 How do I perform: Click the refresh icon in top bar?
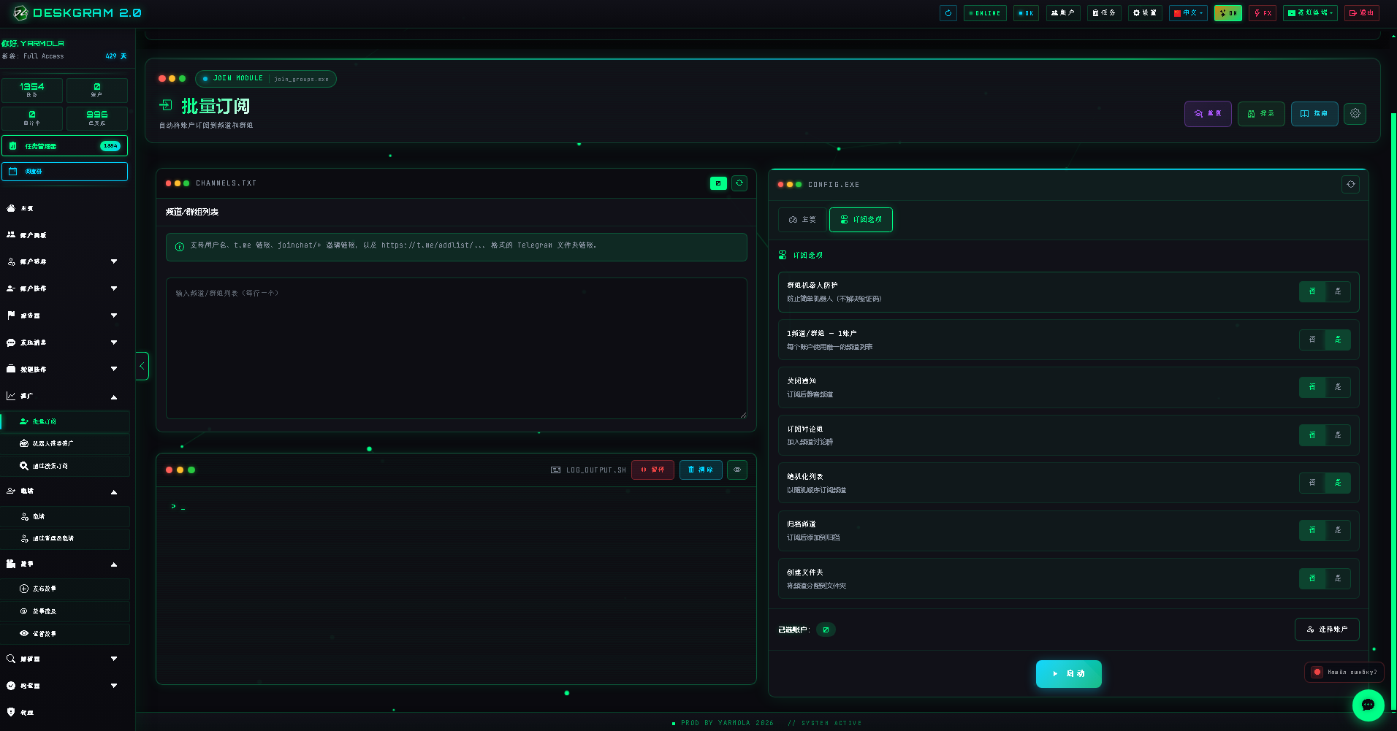[x=948, y=13]
